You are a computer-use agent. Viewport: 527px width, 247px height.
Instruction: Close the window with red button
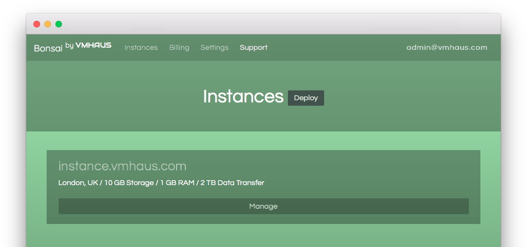(37, 24)
